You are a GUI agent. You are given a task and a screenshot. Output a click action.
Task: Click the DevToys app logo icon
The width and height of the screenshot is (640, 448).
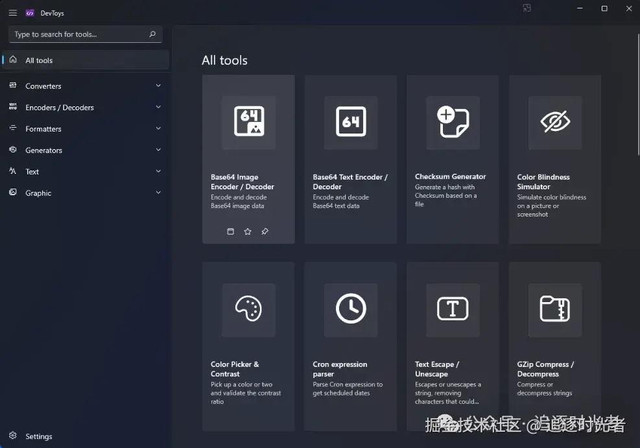click(30, 13)
